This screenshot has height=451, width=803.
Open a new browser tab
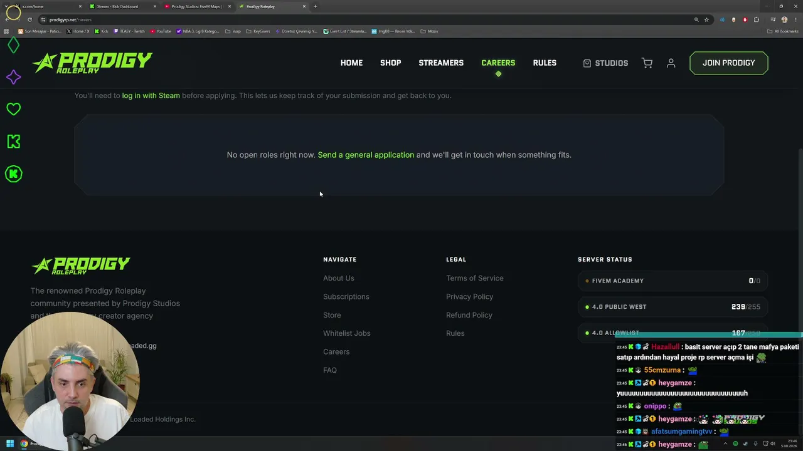[x=316, y=6]
